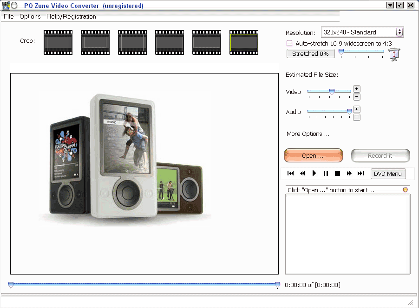Open the Help/Registration menu
419x308 pixels.
(x=71, y=16)
